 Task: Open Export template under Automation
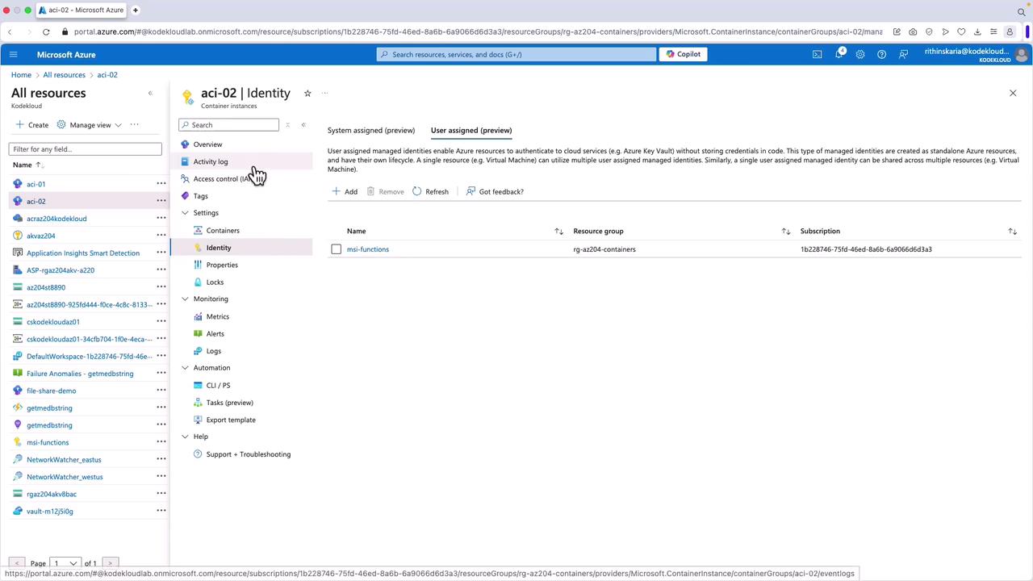pyautogui.click(x=231, y=420)
